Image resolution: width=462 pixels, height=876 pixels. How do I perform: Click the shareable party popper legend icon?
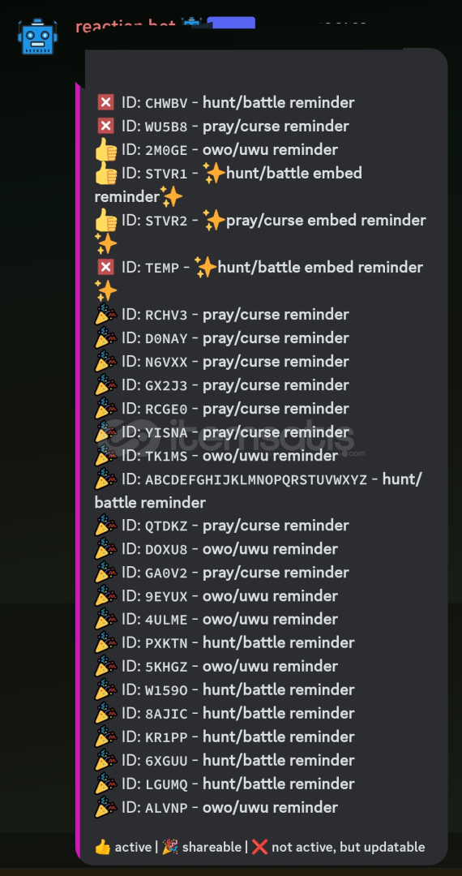[170, 847]
